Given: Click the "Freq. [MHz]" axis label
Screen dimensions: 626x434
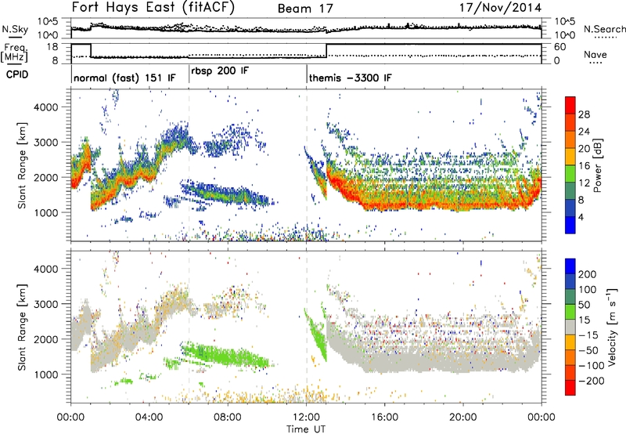Looking at the screenshot, I should click(15, 52).
